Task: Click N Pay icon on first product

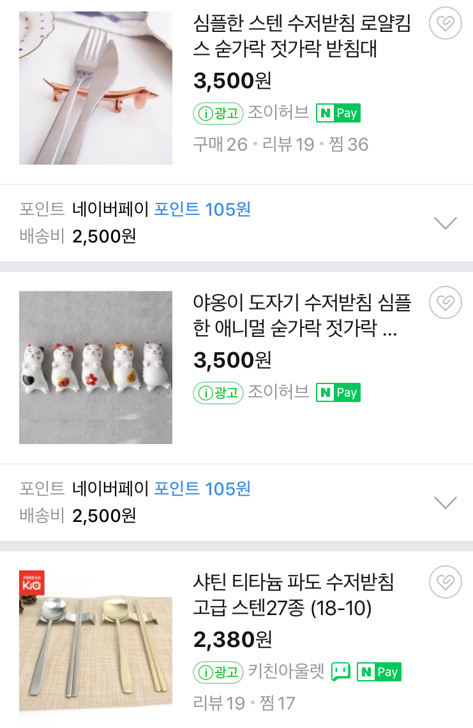Action: 338,114
